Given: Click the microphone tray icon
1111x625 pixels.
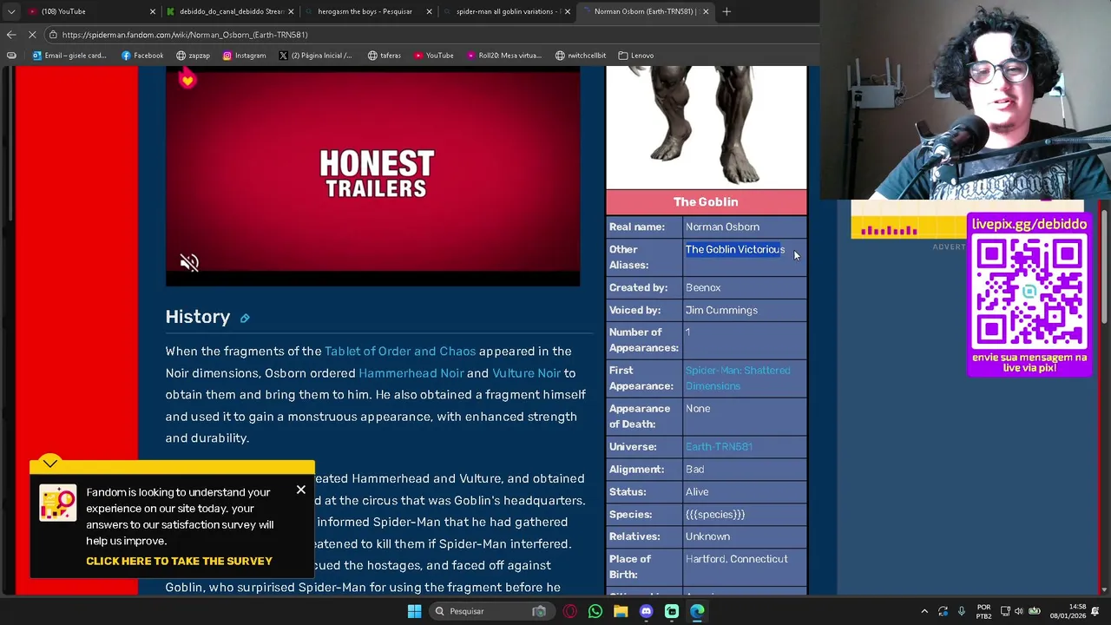Looking at the screenshot, I should tap(962, 611).
